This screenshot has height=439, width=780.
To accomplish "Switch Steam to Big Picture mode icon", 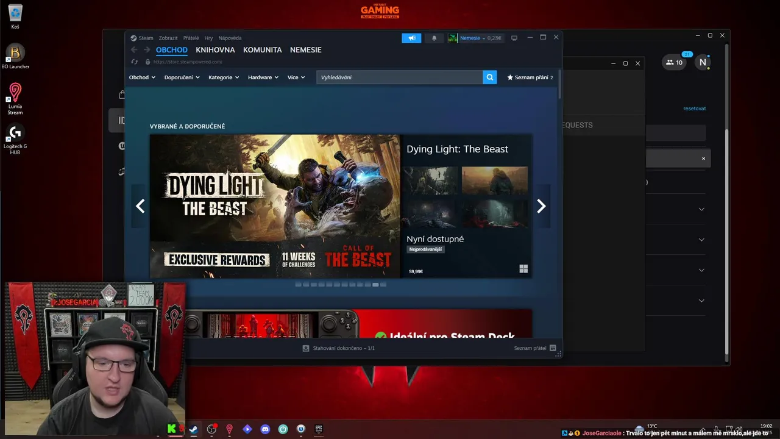I will click(x=514, y=38).
